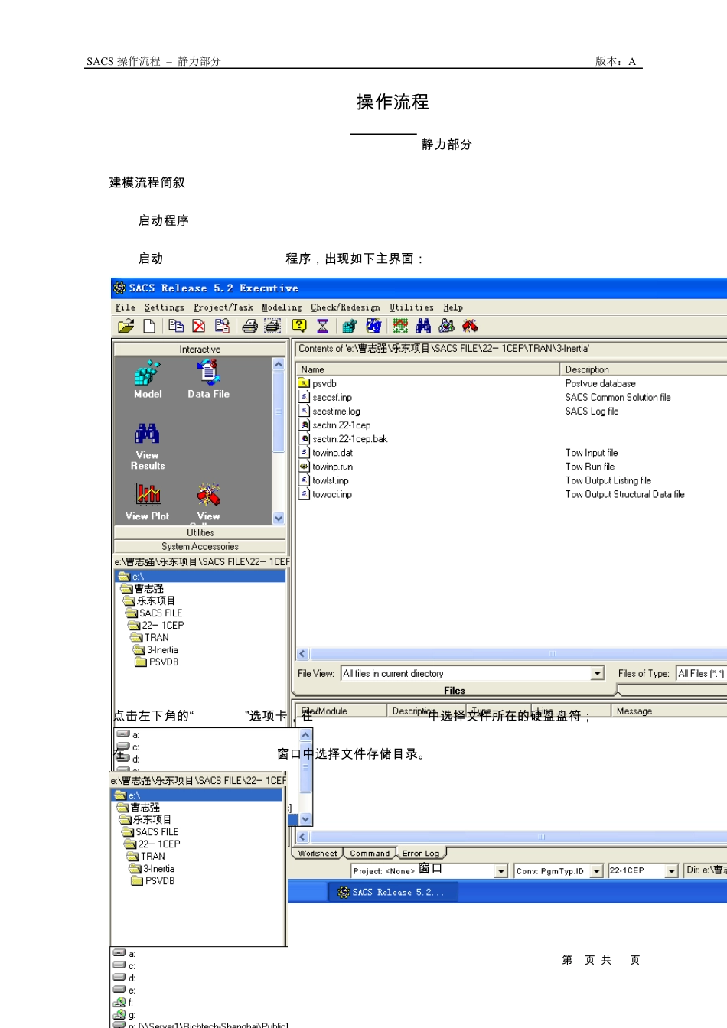Click the SACS Release 5.2 taskbar button

pos(393,892)
